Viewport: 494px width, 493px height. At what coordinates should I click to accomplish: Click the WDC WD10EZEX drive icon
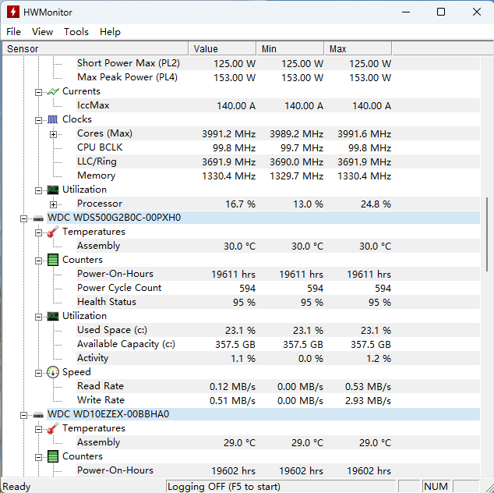(x=38, y=414)
